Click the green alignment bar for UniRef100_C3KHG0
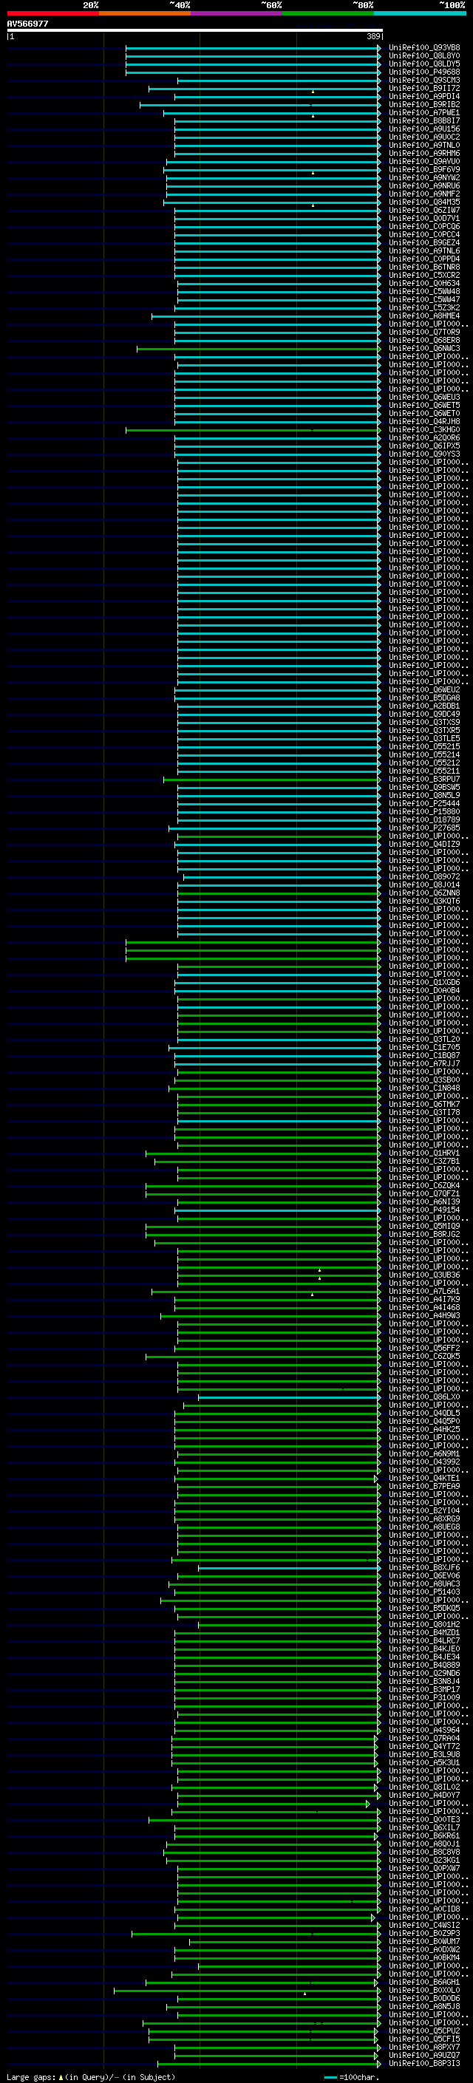The width and height of the screenshot is (473, 2083). click(x=252, y=429)
